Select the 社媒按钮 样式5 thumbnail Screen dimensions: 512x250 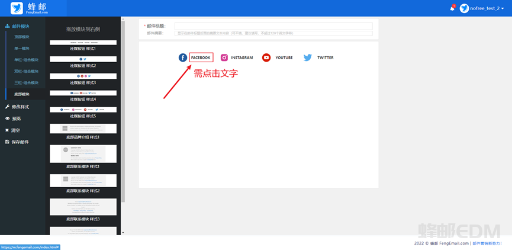tap(83, 110)
